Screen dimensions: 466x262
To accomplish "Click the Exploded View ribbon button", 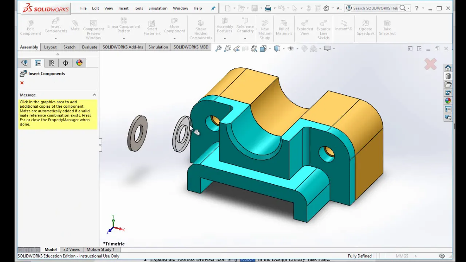I will pos(305,28).
